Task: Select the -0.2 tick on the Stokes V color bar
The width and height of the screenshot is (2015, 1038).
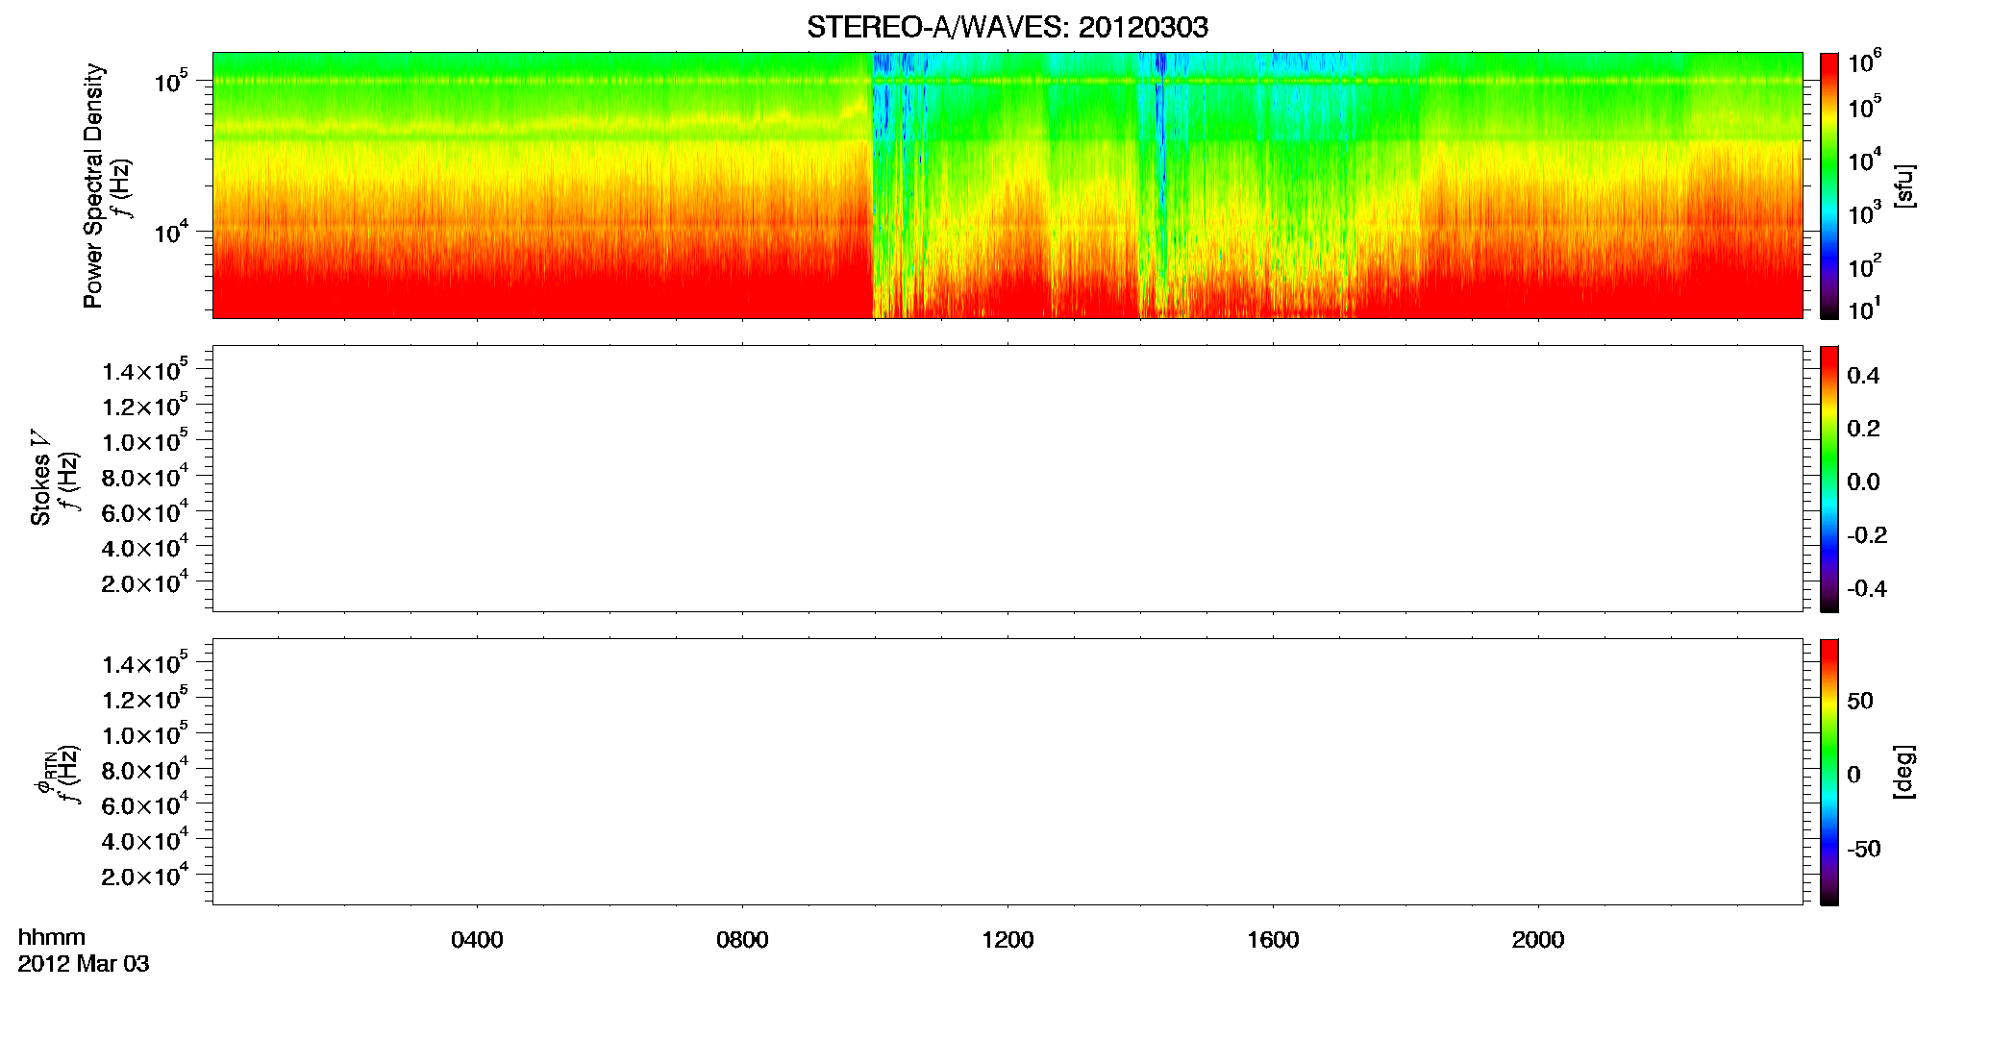Action: pos(1867,535)
